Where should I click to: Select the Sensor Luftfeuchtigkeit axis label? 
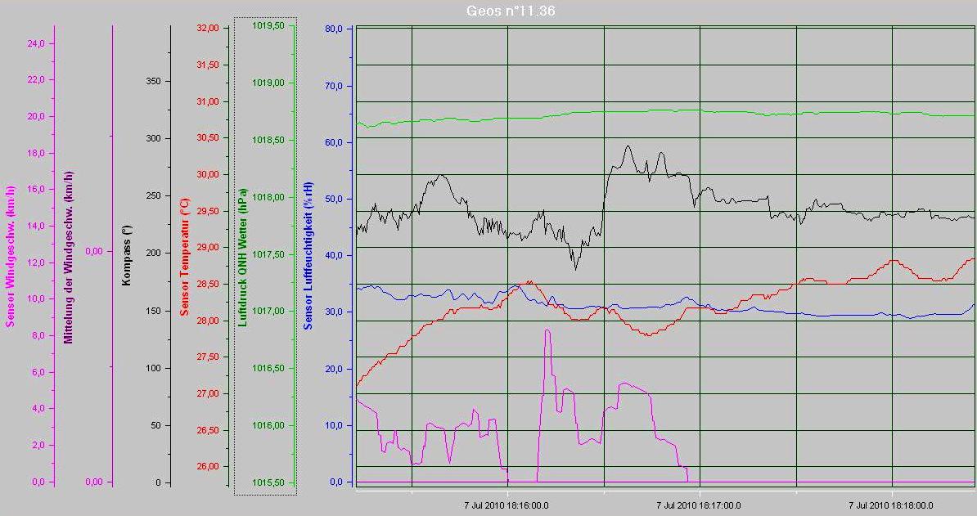click(x=308, y=256)
